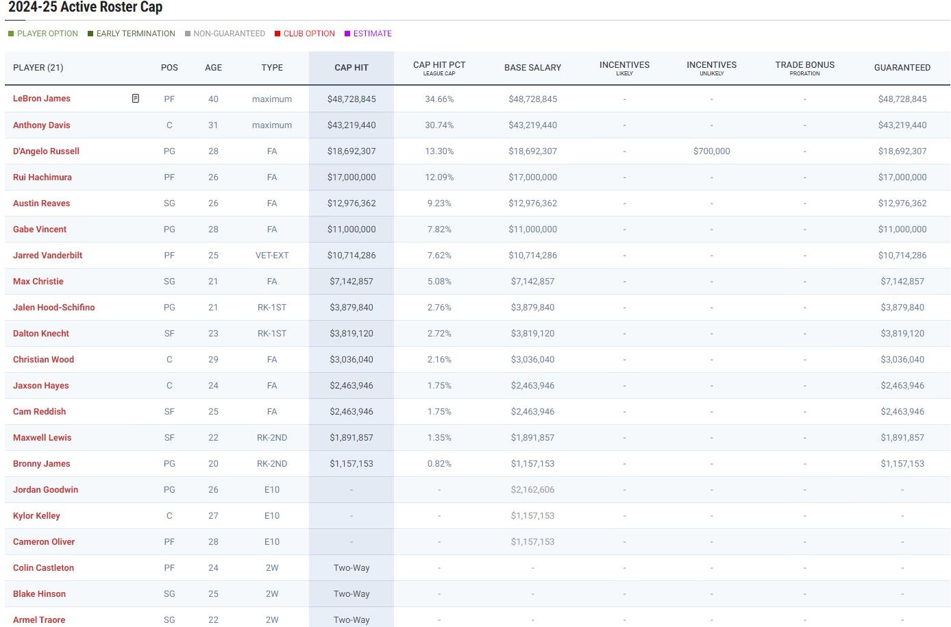This screenshot has width=951, height=627.
Task: Open Bronny James player link
Action: tap(42, 464)
